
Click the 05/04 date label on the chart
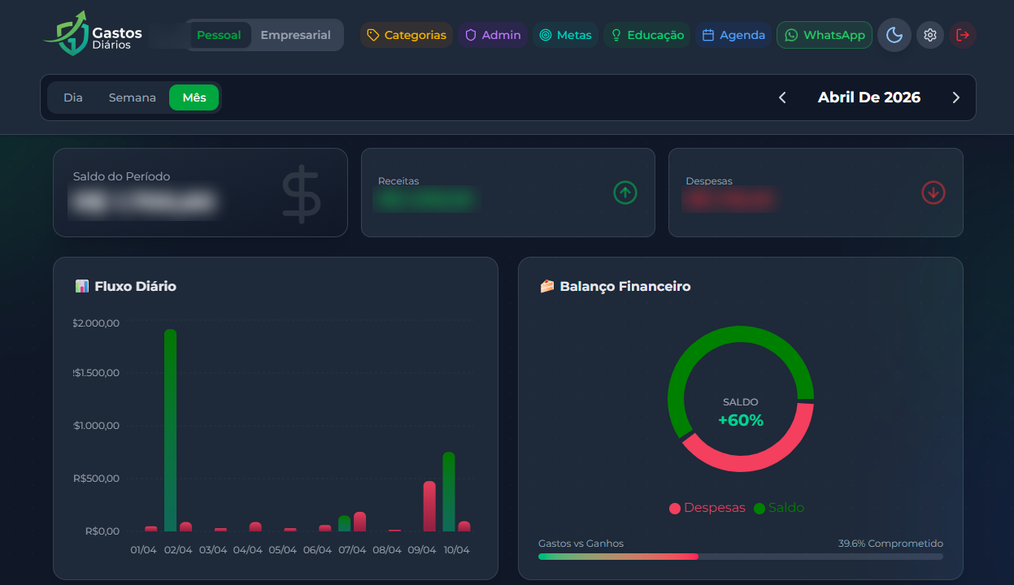pyautogui.click(x=283, y=550)
